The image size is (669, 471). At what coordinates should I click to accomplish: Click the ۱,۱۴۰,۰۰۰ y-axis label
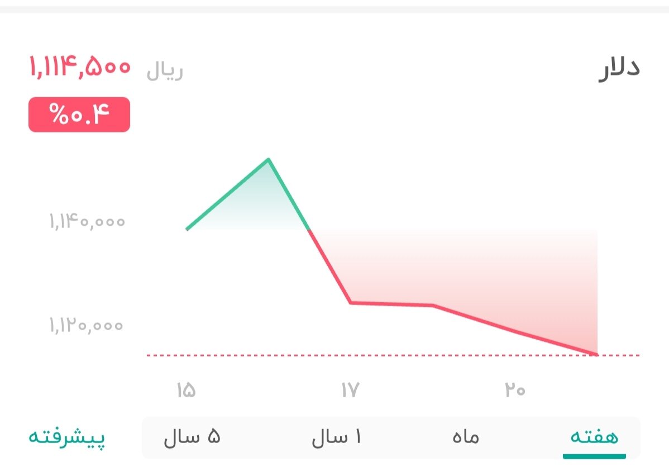(87, 221)
